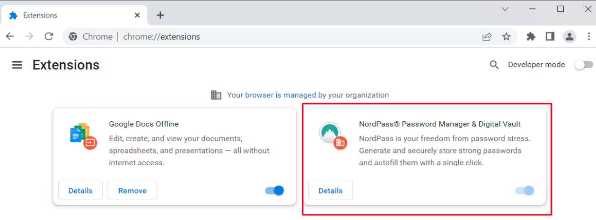
Task: Click the Google Docs Offline extension icon
Action: tap(83, 136)
